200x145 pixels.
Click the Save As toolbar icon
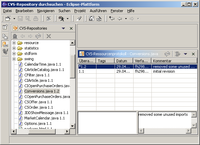tap(28, 19)
